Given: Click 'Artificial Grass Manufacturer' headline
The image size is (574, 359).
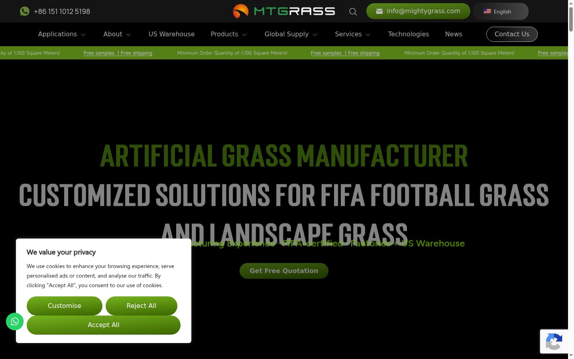Looking at the screenshot, I should click(x=284, y=156).
